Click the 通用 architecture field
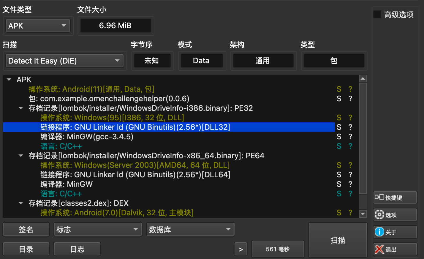 (263, 61)
